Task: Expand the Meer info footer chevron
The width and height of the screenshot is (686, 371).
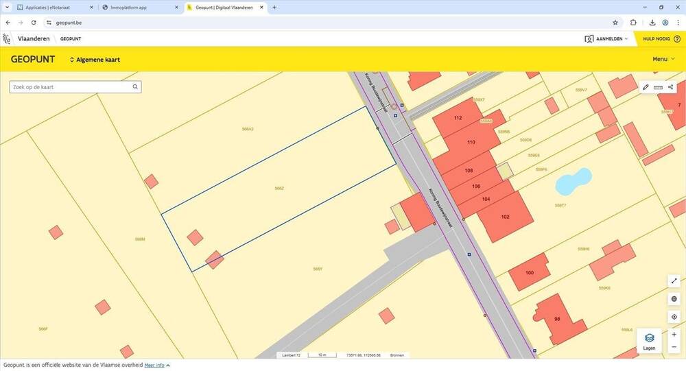Action: 168,366
